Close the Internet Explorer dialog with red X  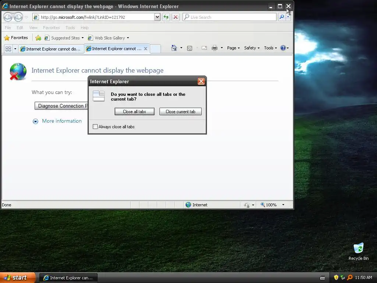click(x=201, y=81)
